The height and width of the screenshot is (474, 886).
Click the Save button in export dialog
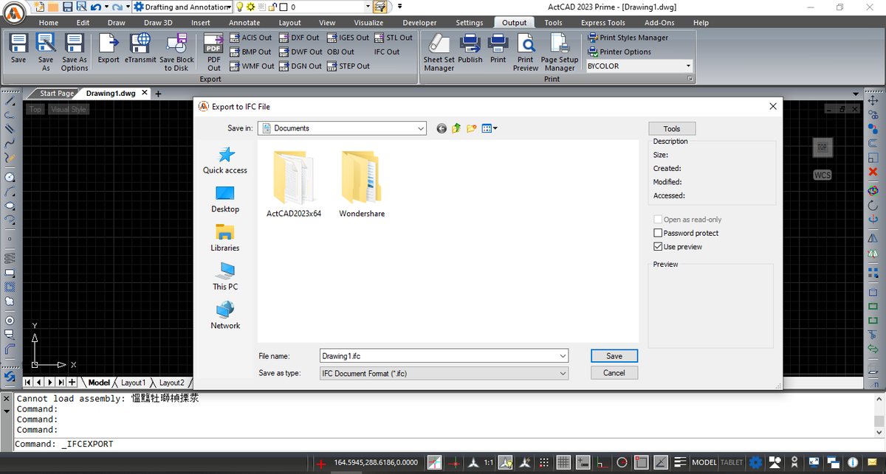click(x=614, y=356)
